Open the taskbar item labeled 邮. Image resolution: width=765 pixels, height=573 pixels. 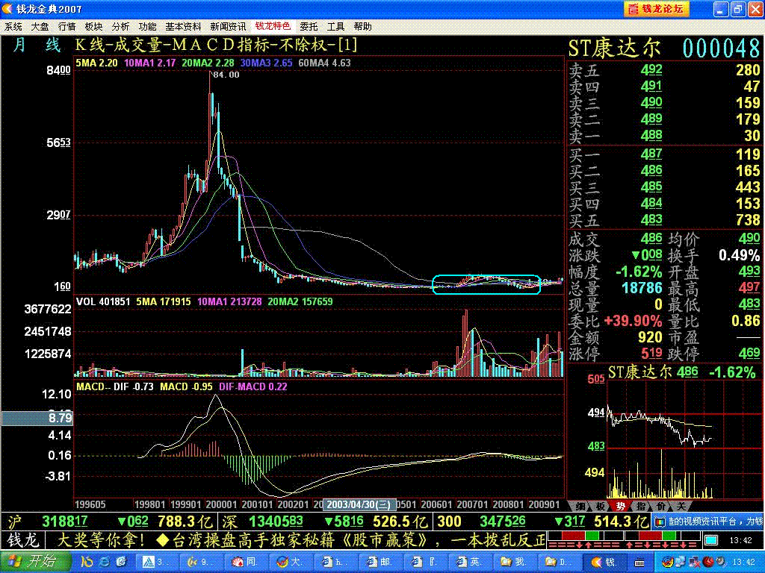coord(382,562)
